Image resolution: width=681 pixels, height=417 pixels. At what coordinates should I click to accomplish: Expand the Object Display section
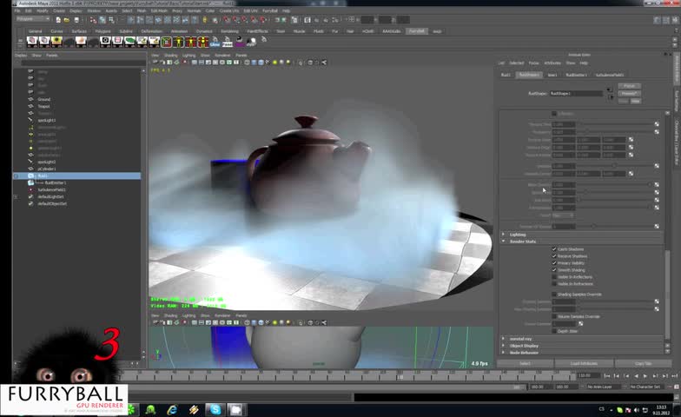(x=504, y=345)
